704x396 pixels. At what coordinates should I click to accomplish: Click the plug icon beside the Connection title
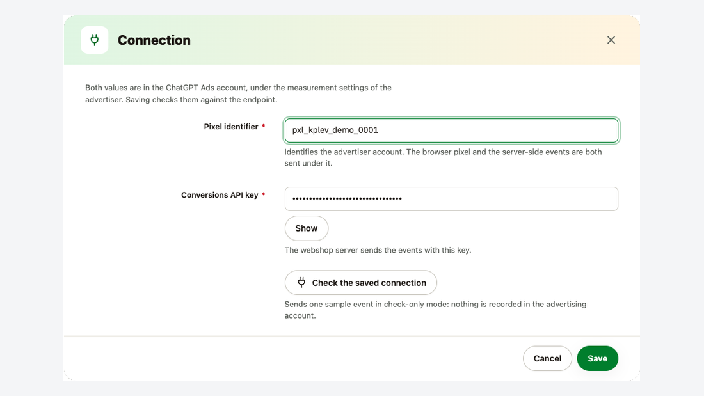(94, 40)
